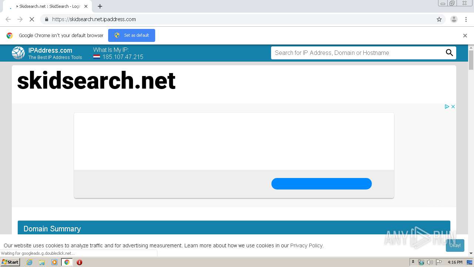The width and height of the screenshot is (474, 267).
Task: Open Chrome's three-dot menu
Action: coord(466,19)
